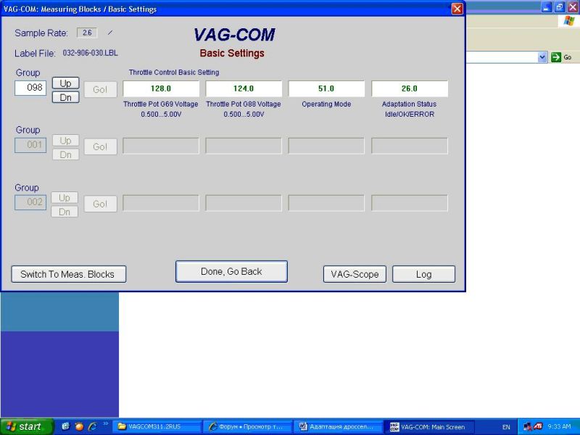
Task: Click the Log button
Action: pos(423,274)
